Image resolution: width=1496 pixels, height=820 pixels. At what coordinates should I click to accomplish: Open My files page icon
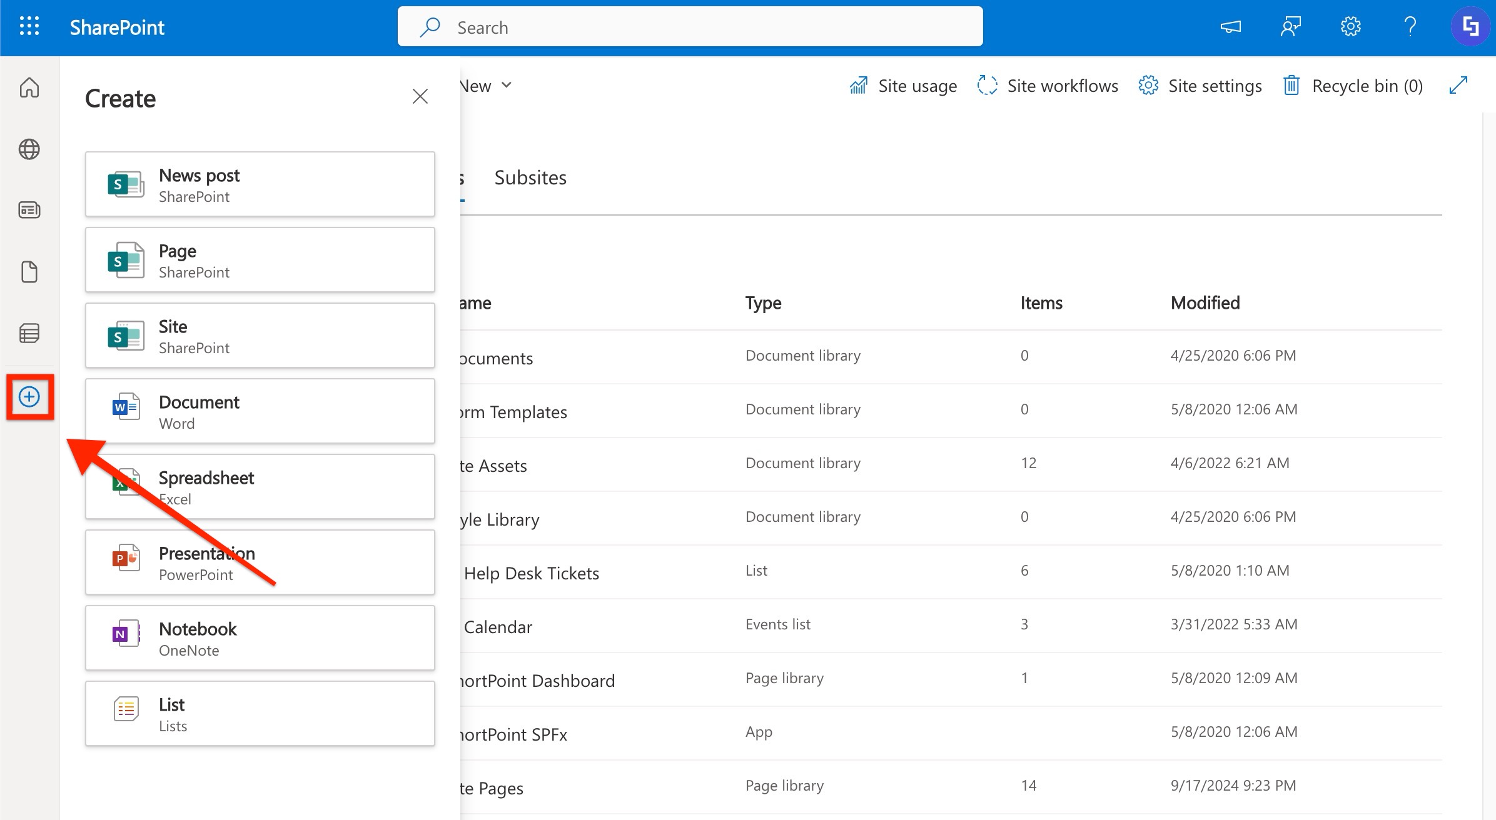(x=29, y=272)
